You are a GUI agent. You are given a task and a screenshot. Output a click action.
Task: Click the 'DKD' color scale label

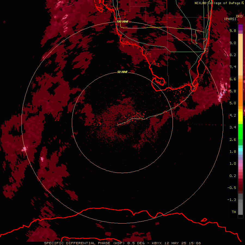[x=239, y=16]
